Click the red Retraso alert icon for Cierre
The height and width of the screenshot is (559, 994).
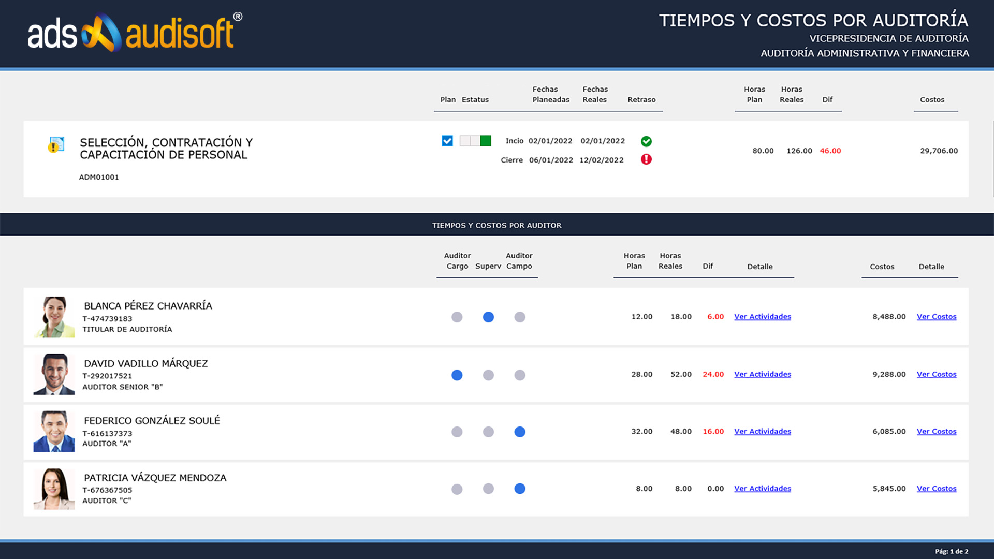tap(647, 160)
